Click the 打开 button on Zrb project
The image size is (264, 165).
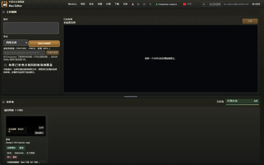(x=41, y=128)
